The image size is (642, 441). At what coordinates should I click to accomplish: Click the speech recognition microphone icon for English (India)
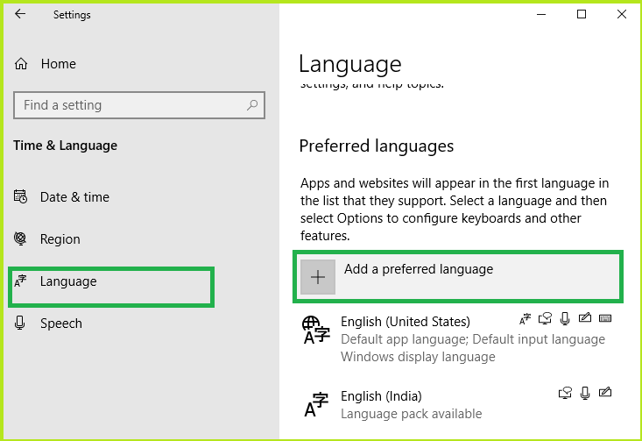click(585, 393)
